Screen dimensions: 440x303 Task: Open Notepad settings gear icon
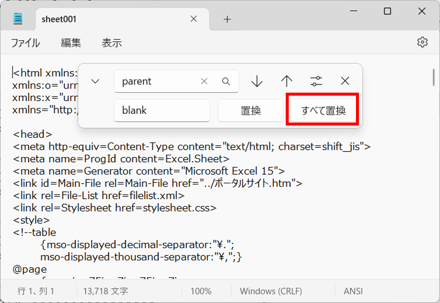422,42
